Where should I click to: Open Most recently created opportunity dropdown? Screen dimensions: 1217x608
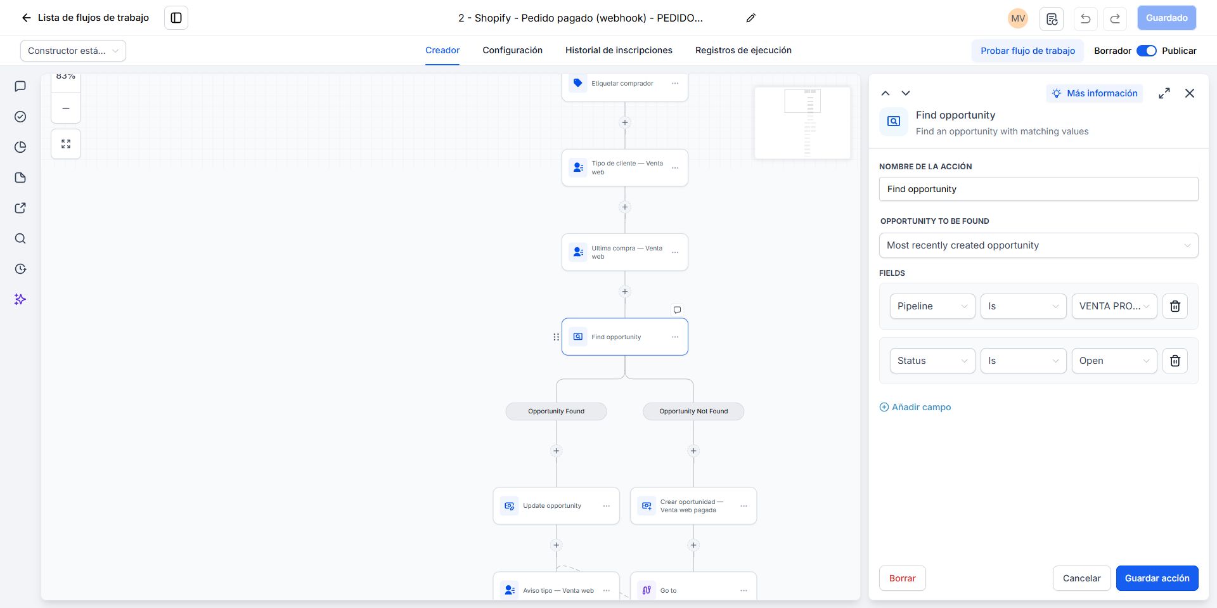point(1038,245)
